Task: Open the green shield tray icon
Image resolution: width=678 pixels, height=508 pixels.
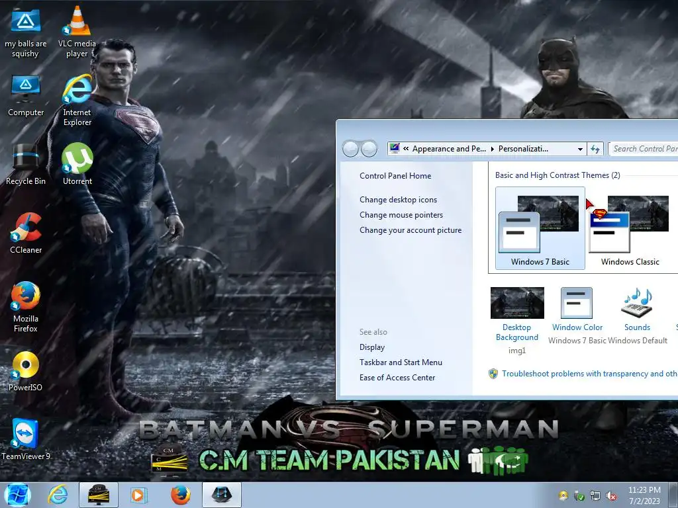Action: [x=579, y=496]
